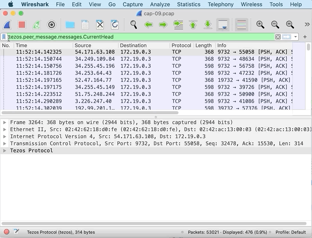Select packet from source 51.75.248.244

coord(147,94)
